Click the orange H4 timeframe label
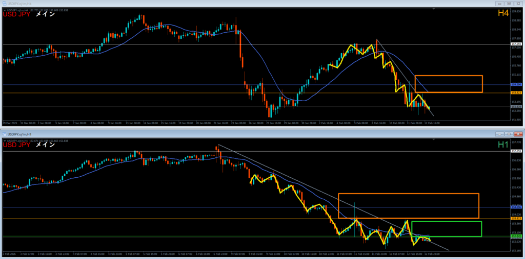This screenshot has height=259, width=525. [502, 13]
